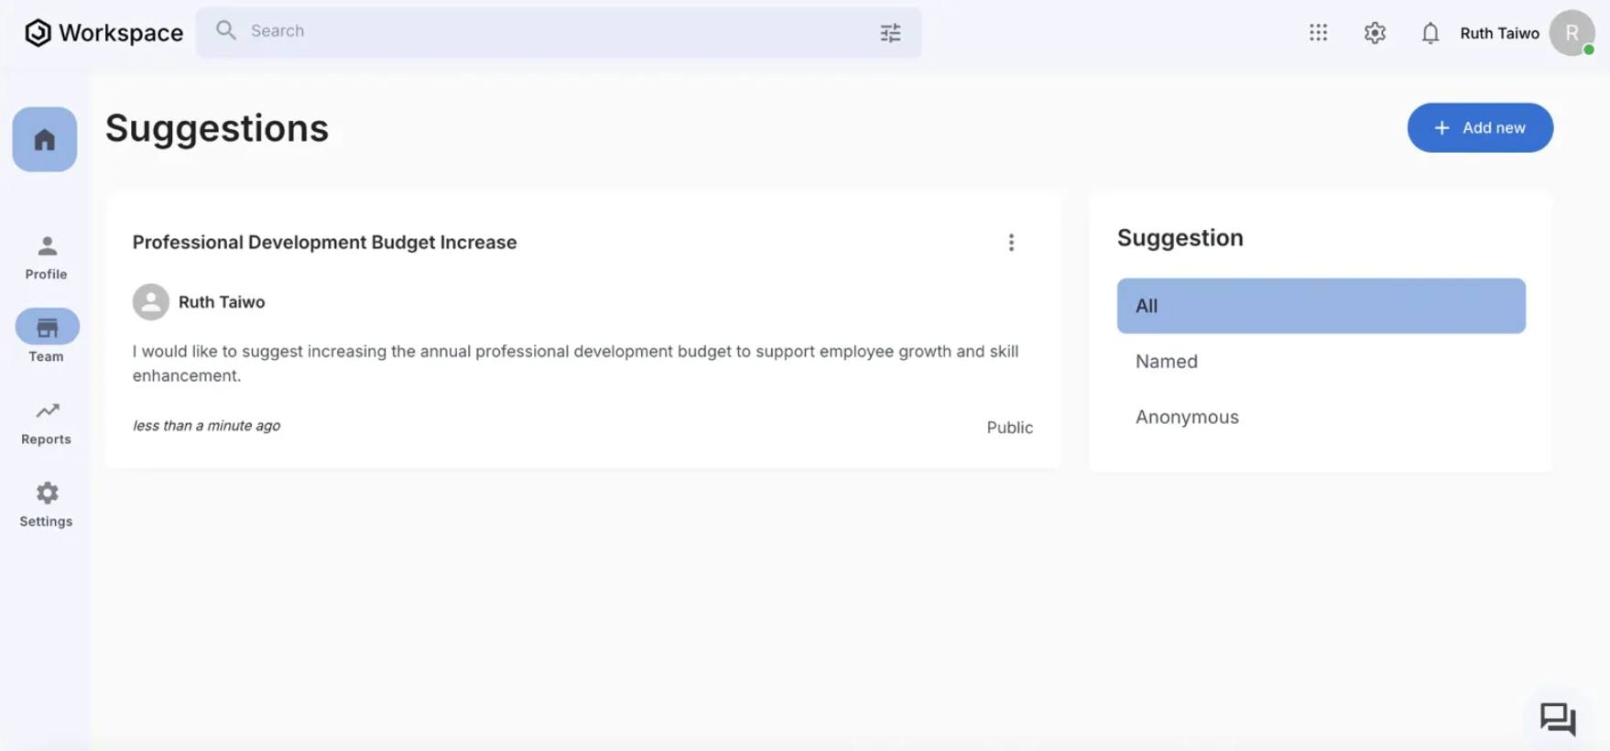This screenshot has height=751, width=1610.
Task: Click the search magnifier icon
Action: [x=226, y=31]
